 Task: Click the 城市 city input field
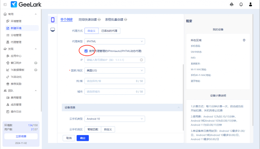coord(110,91)
